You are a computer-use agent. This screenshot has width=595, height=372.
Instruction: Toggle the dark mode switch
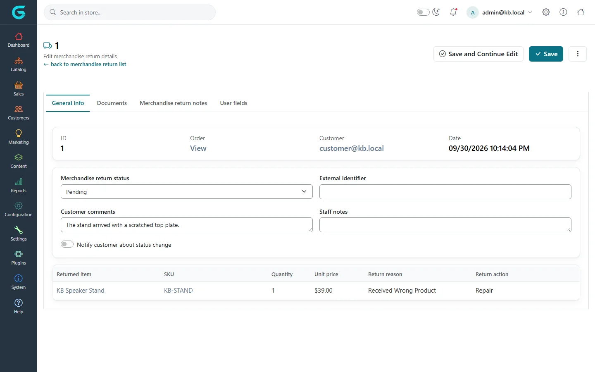pos(423,12)
